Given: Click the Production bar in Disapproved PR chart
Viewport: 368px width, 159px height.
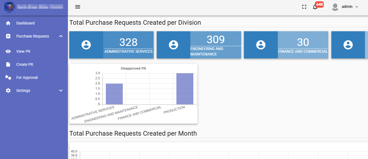Looking at the screenshot, I should coord(185,89).
